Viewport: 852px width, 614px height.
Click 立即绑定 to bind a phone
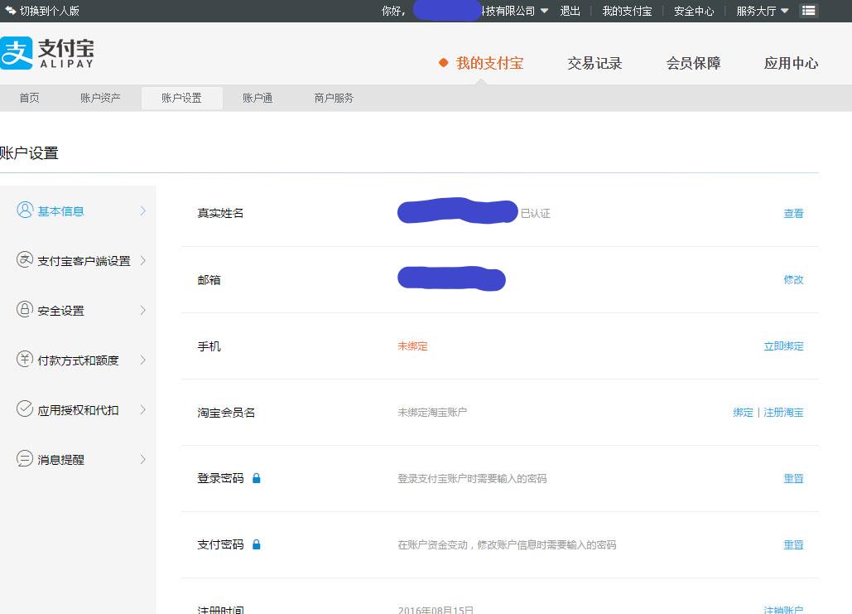[x=782, y=346]
